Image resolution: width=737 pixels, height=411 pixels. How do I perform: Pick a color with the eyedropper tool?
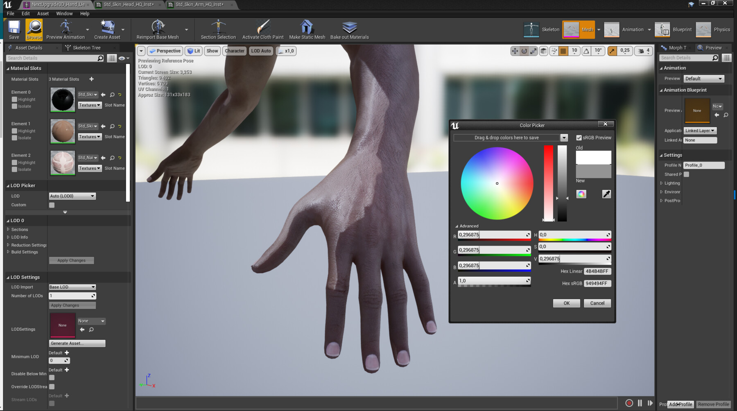606,194
